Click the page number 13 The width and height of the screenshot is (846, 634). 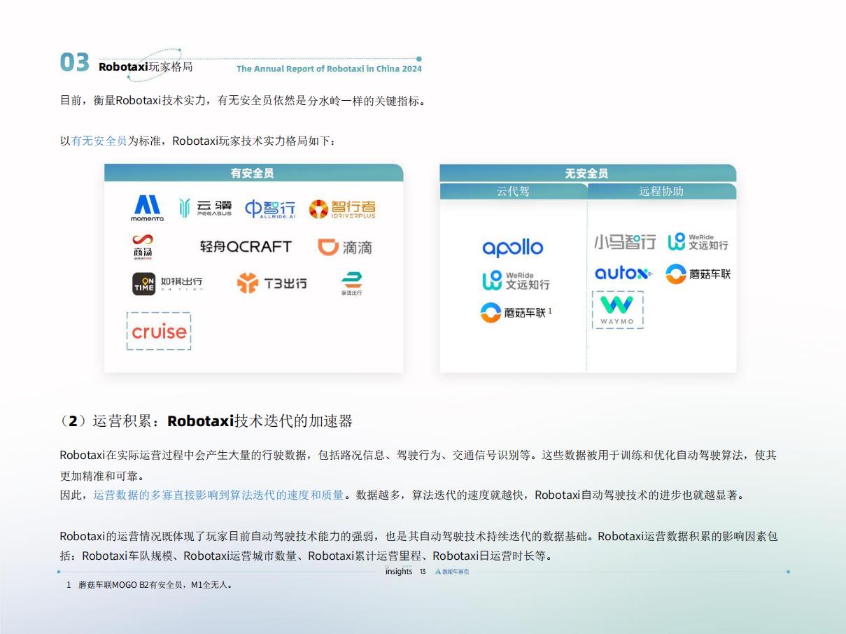pyautogui.click(x=423, y=572)
